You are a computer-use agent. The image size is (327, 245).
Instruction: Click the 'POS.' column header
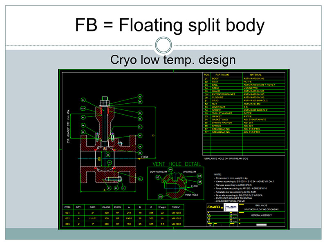(x=206, y=75)
